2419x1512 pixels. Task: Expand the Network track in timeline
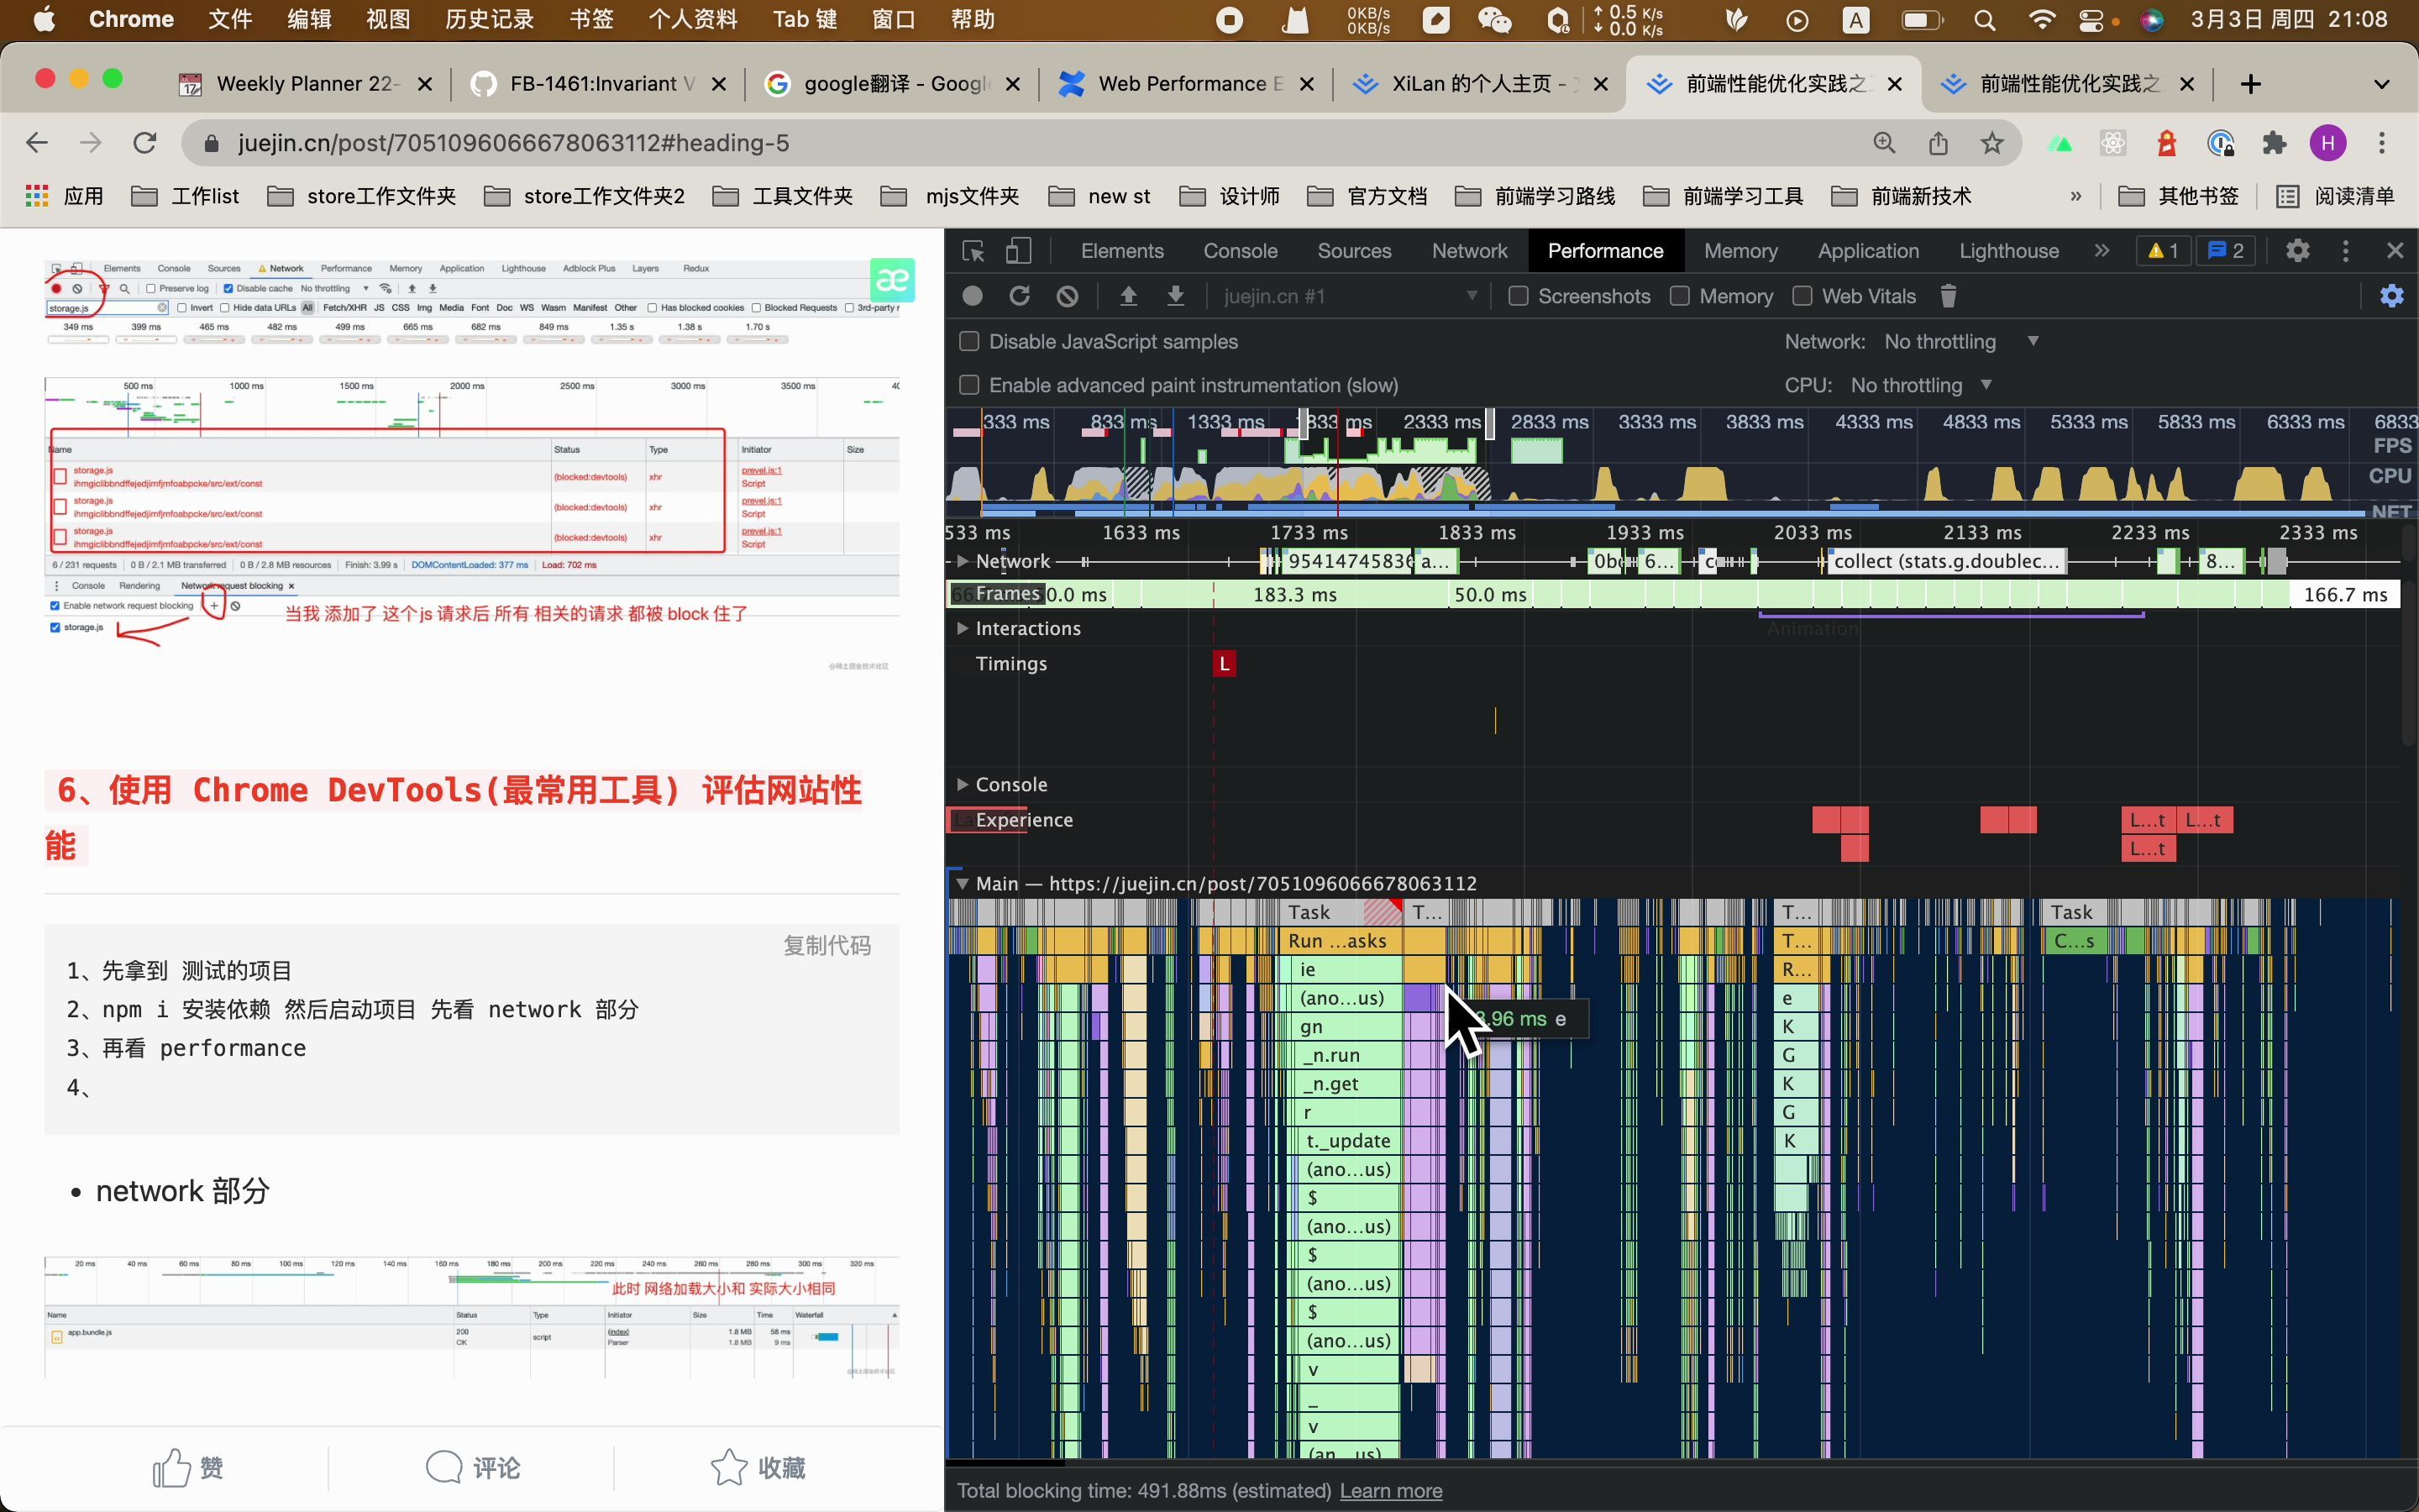(962, 561)
